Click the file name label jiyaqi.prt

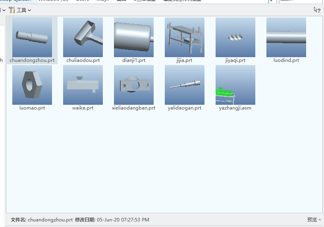[235, 60]
